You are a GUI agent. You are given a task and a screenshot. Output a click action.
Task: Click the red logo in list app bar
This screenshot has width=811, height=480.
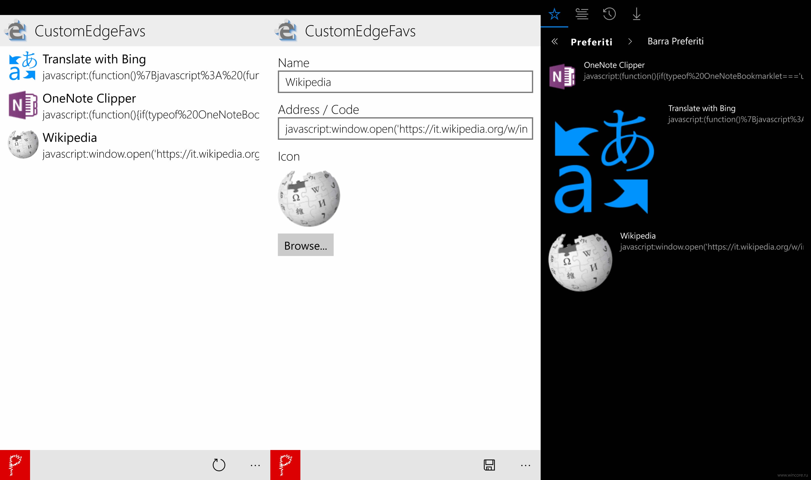coord(15,465)
